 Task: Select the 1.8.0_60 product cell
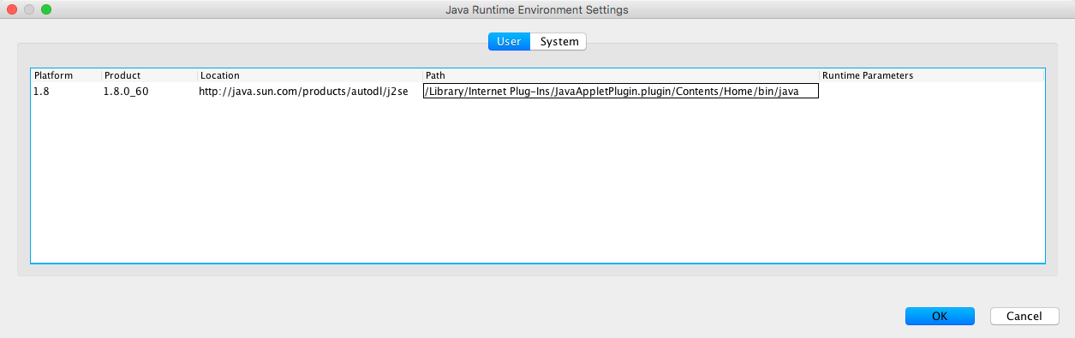(x=149, y=91)
